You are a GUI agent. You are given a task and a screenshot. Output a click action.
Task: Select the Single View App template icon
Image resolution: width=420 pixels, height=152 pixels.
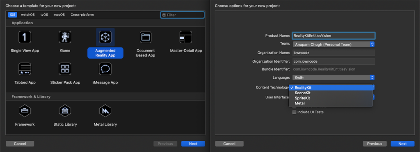pos(25,37)
